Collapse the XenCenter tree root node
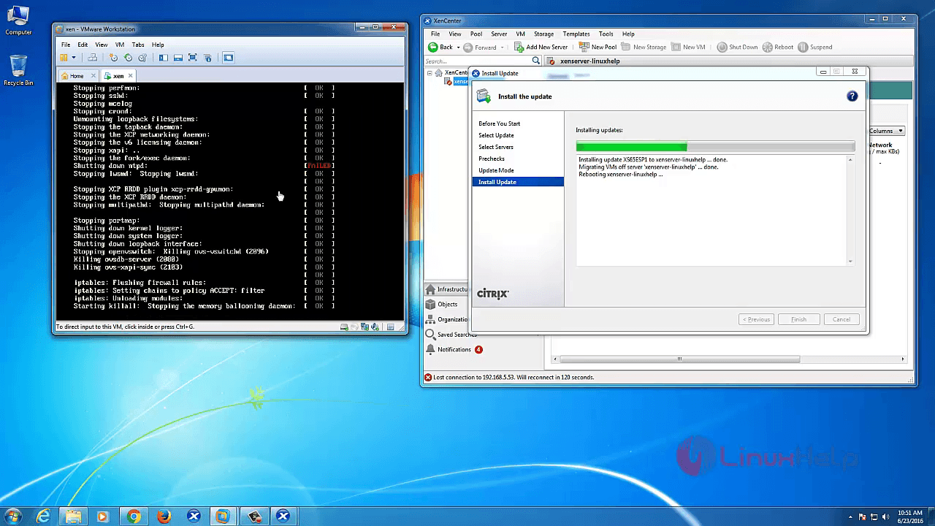Viewport: 935px width, 526px height. coord(430,73)
